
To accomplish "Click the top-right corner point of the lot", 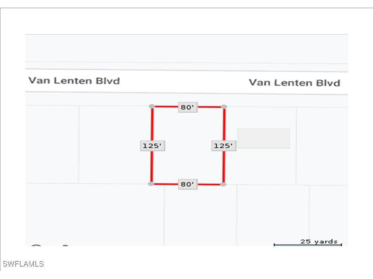I will [224, 107].
